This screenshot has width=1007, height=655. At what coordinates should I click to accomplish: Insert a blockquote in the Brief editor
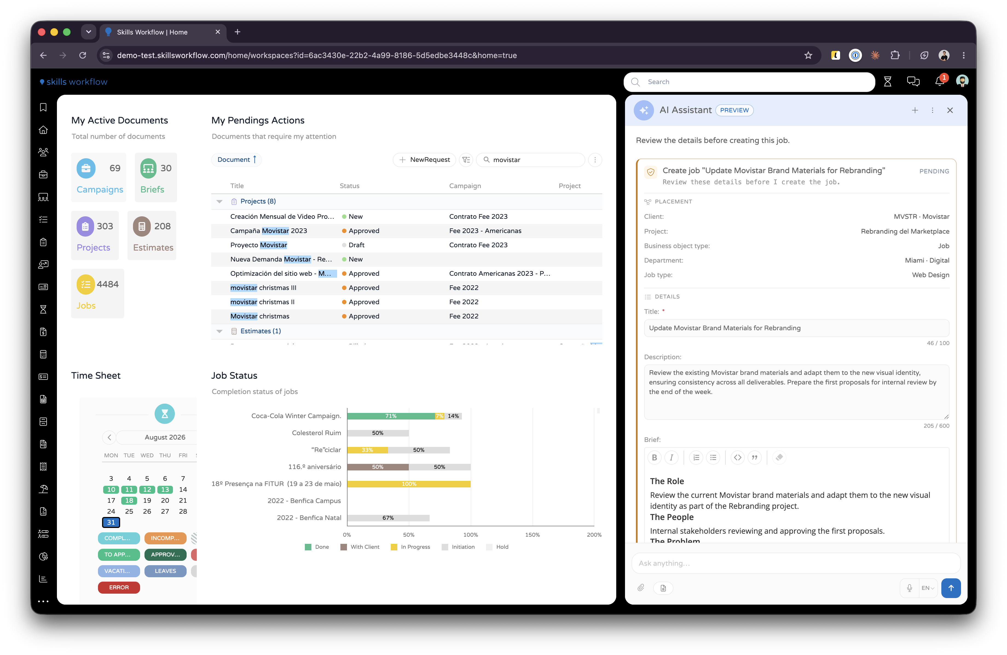click(x=754, y=457)
